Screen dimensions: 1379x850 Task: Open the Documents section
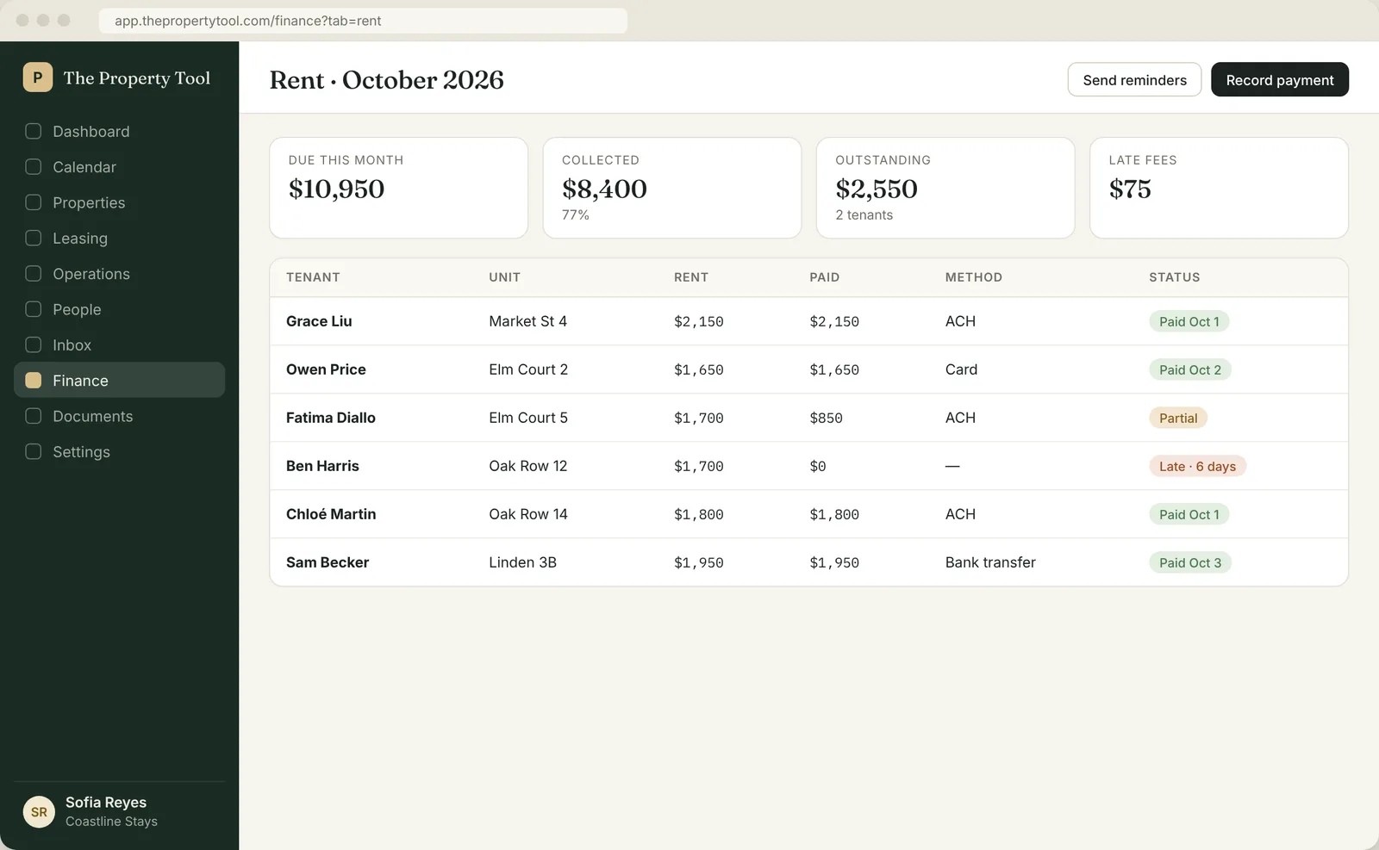pyautogui.click(x=120, y=416)
